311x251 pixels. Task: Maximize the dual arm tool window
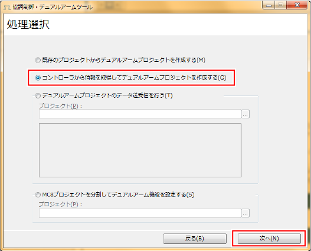280,5
